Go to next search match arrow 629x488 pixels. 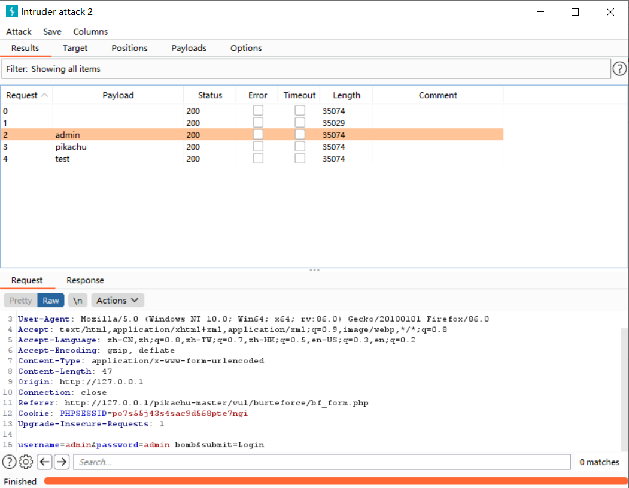pos(62,462)
